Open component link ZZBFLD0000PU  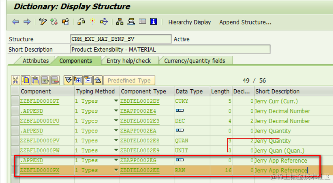click(x=40, y=121)
